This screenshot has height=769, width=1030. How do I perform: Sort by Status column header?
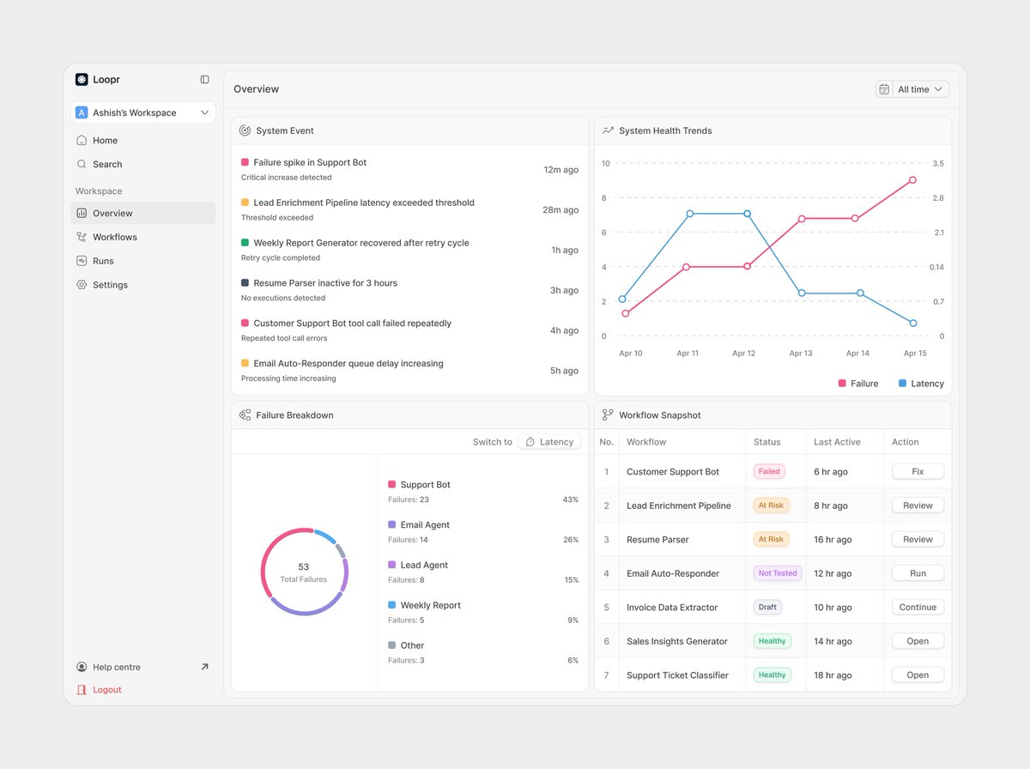point(767,442)
